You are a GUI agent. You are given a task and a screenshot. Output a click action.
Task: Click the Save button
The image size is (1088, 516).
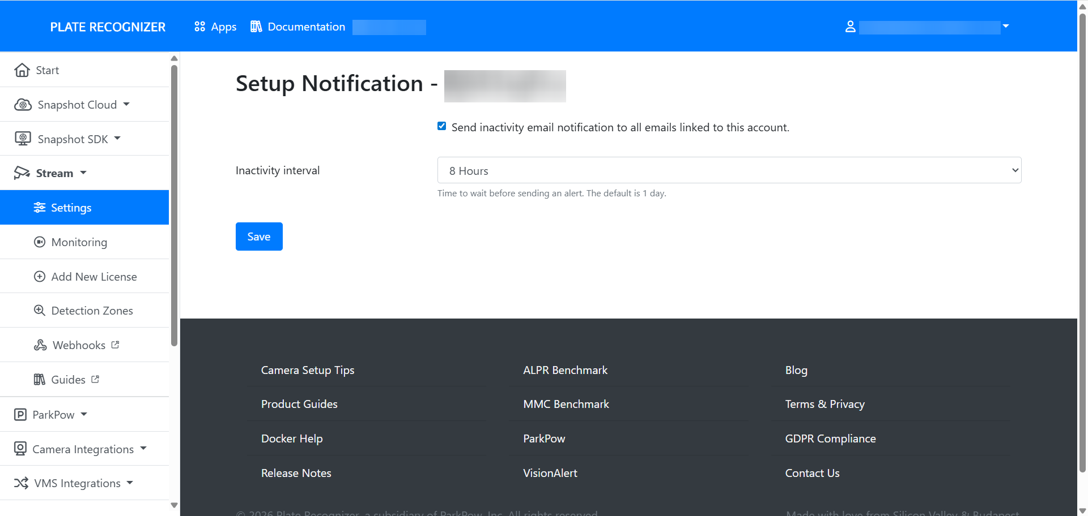coord(259,236)
